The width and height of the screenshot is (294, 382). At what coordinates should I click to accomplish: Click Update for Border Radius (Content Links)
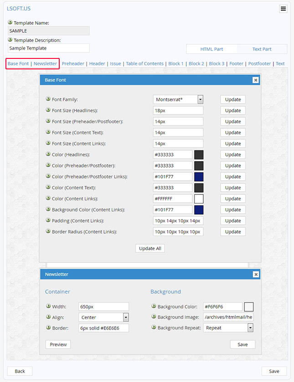233,232
